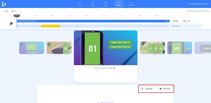Select scene 6 VIDEO thumbnail
The image size is (211, 103).
coord(203,48)
